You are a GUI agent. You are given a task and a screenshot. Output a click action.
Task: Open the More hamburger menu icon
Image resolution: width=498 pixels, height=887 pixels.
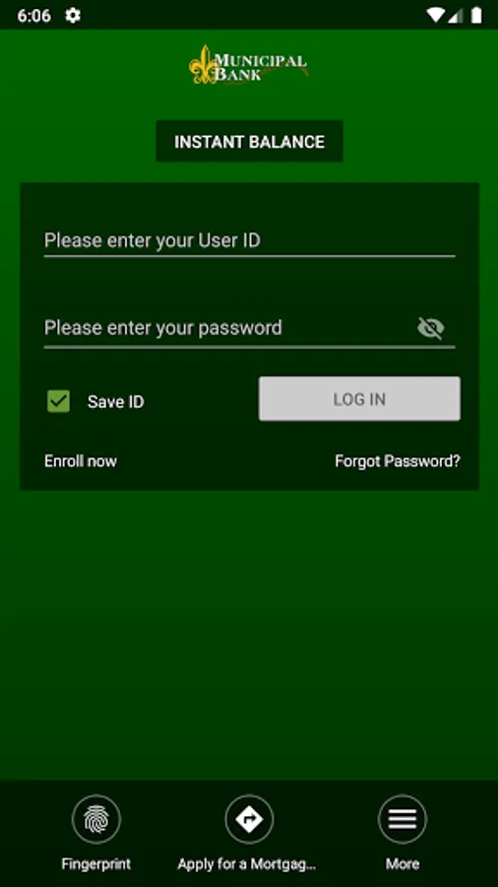(403, 819)
